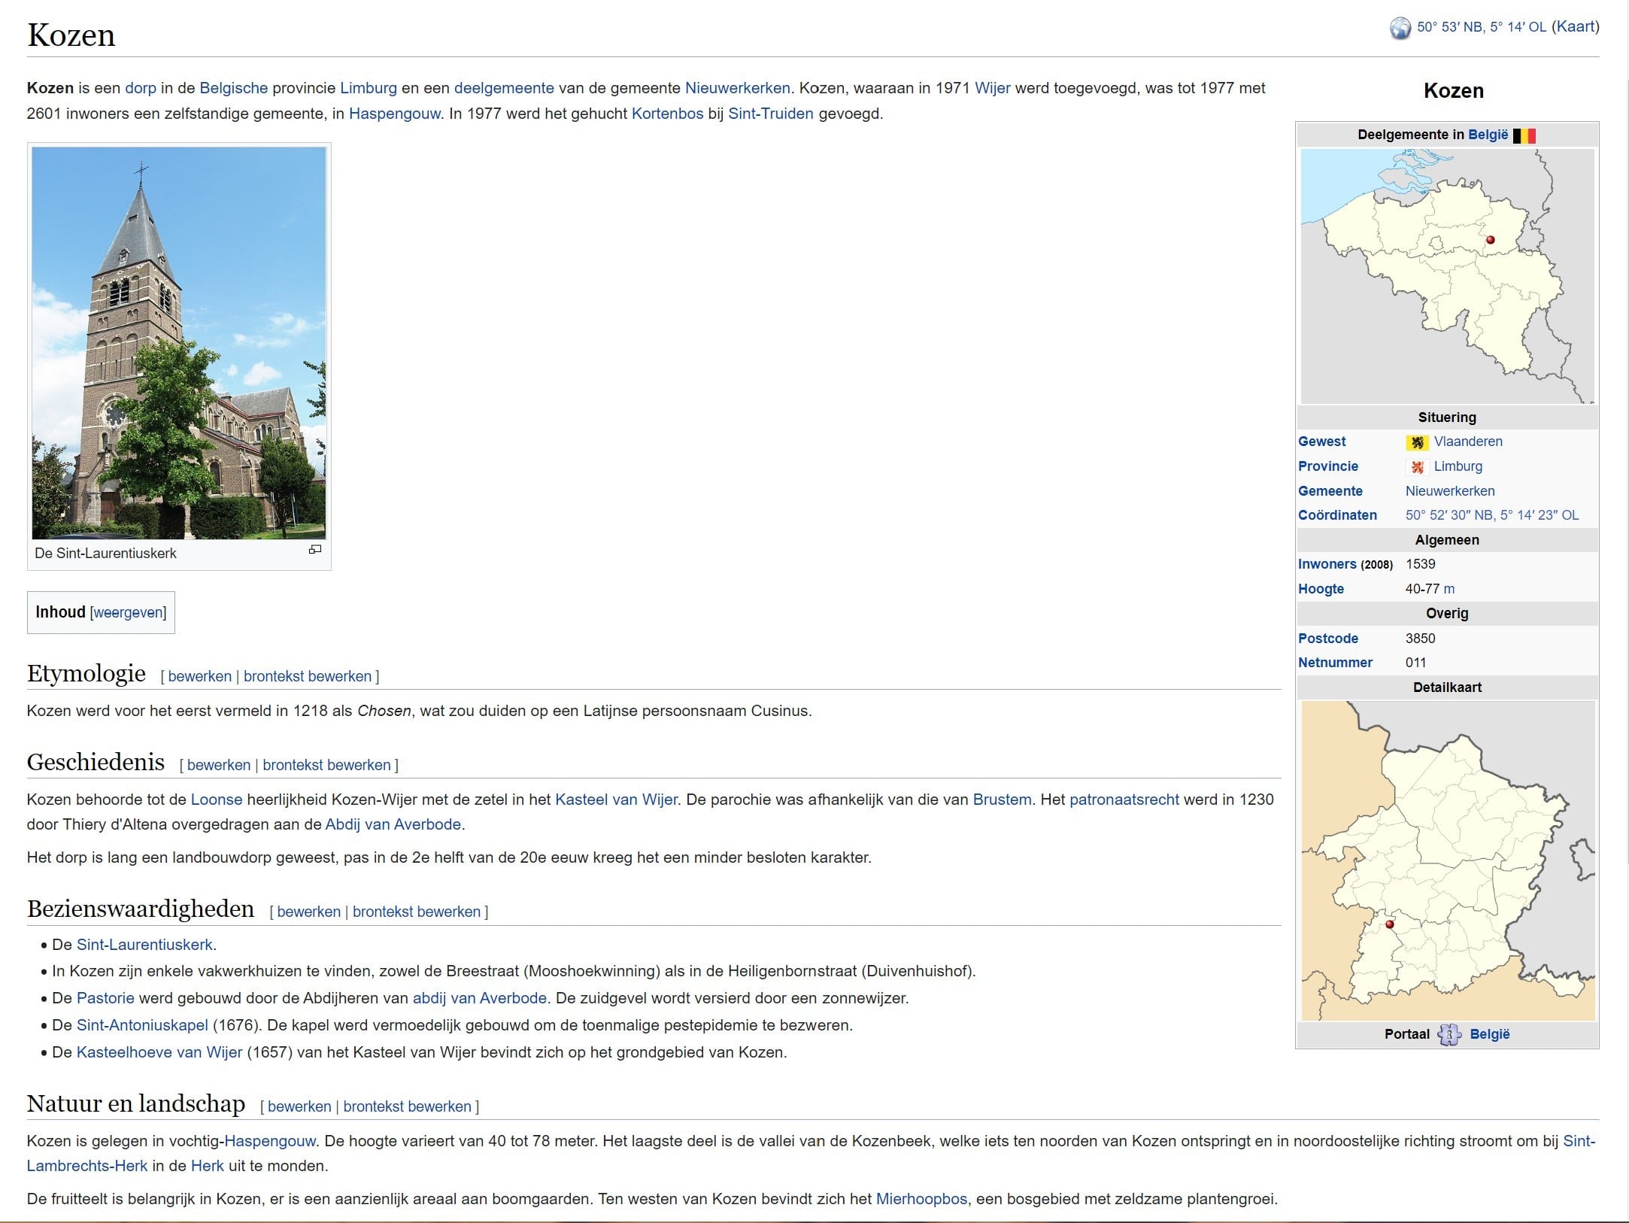Open the Limburg detail map image
Image resolution: width=1629 pixels, height=1223 pixels.
coord(1448,860)
